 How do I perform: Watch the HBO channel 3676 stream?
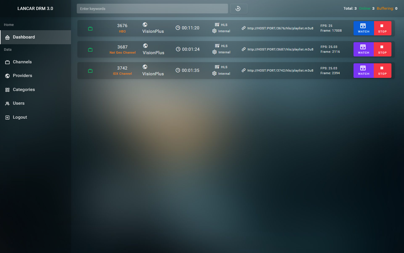[x=363, y=28]
